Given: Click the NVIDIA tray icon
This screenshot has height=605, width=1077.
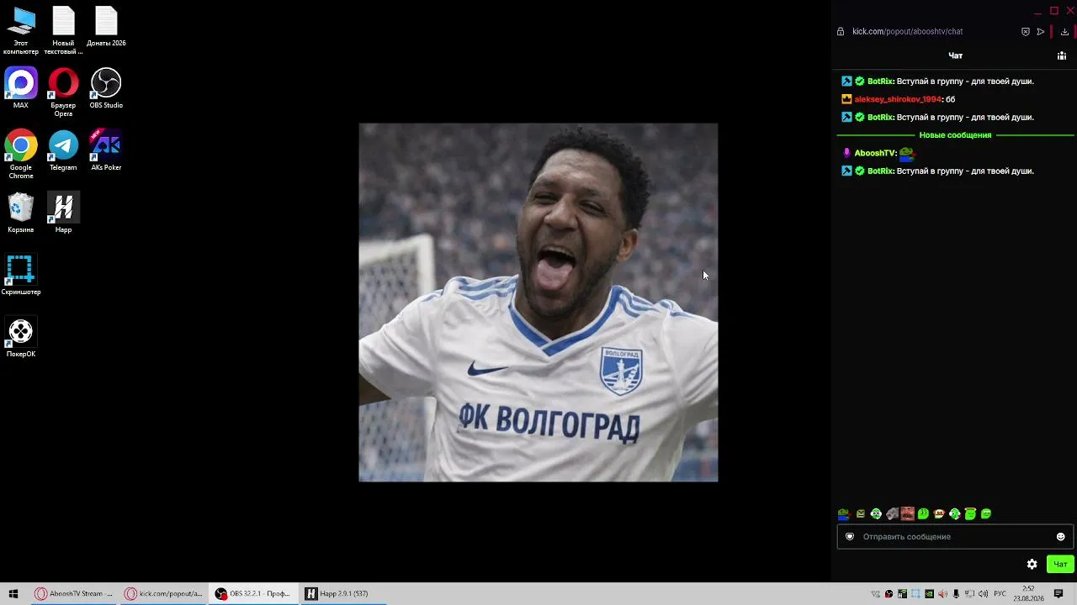Looking at the screenshot, I should 930,594.
